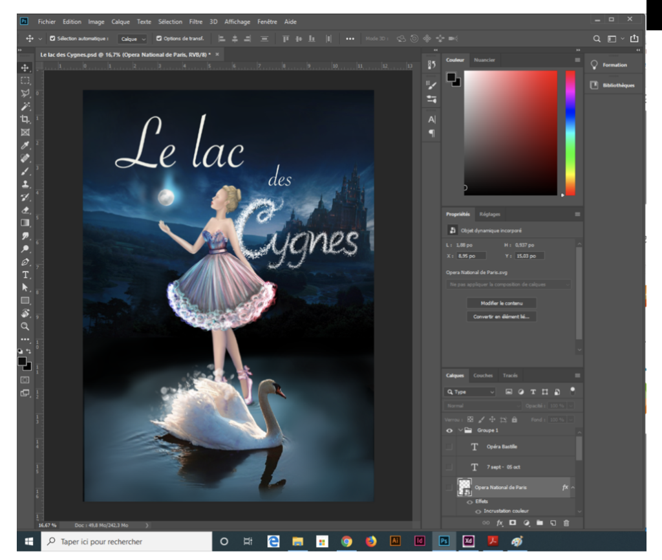Open the Bibliothèques panel
This screenshot has height=560, width=662.
coord(613,85)
